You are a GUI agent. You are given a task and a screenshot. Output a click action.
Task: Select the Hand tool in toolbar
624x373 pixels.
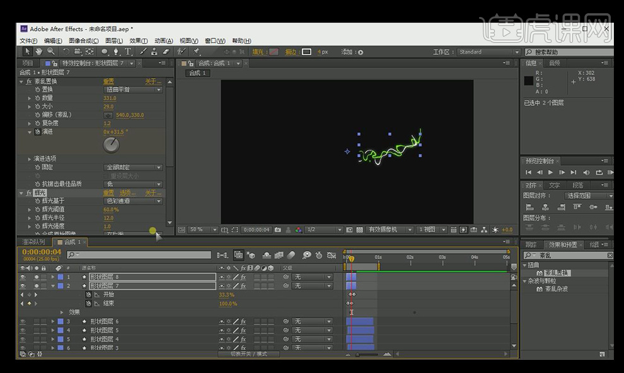[x=38, y=52]
